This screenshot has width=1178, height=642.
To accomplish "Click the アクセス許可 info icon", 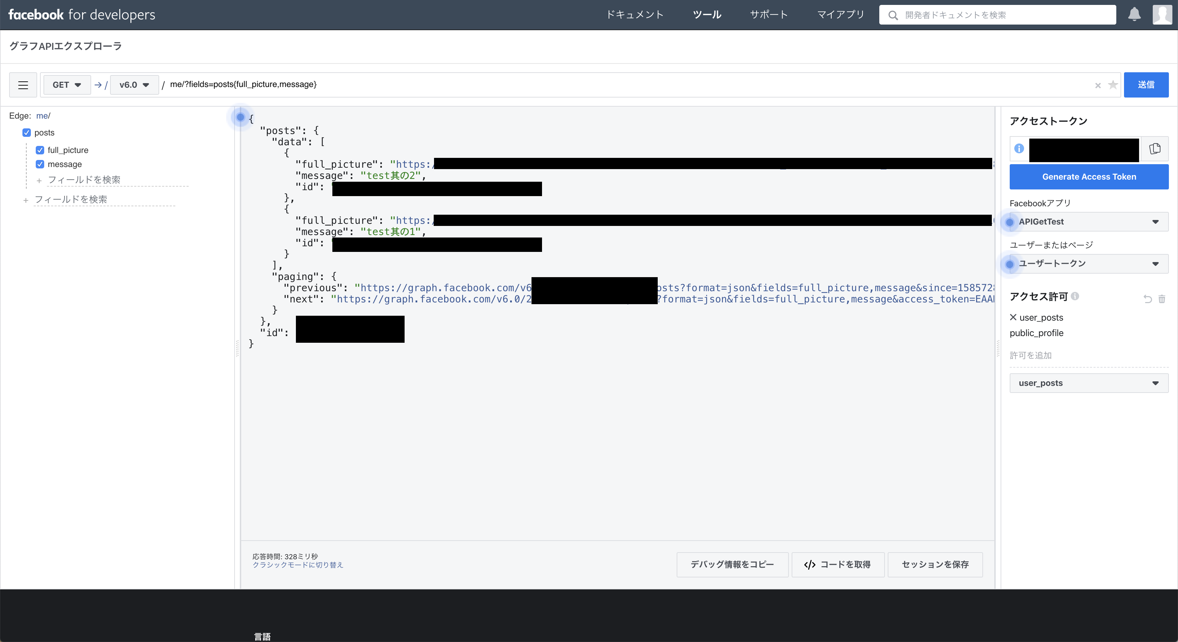I will 1075,296.
